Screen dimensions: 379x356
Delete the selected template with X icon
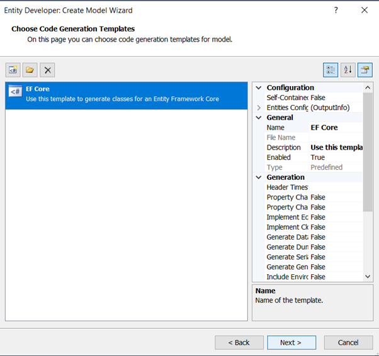coord(47,70)
